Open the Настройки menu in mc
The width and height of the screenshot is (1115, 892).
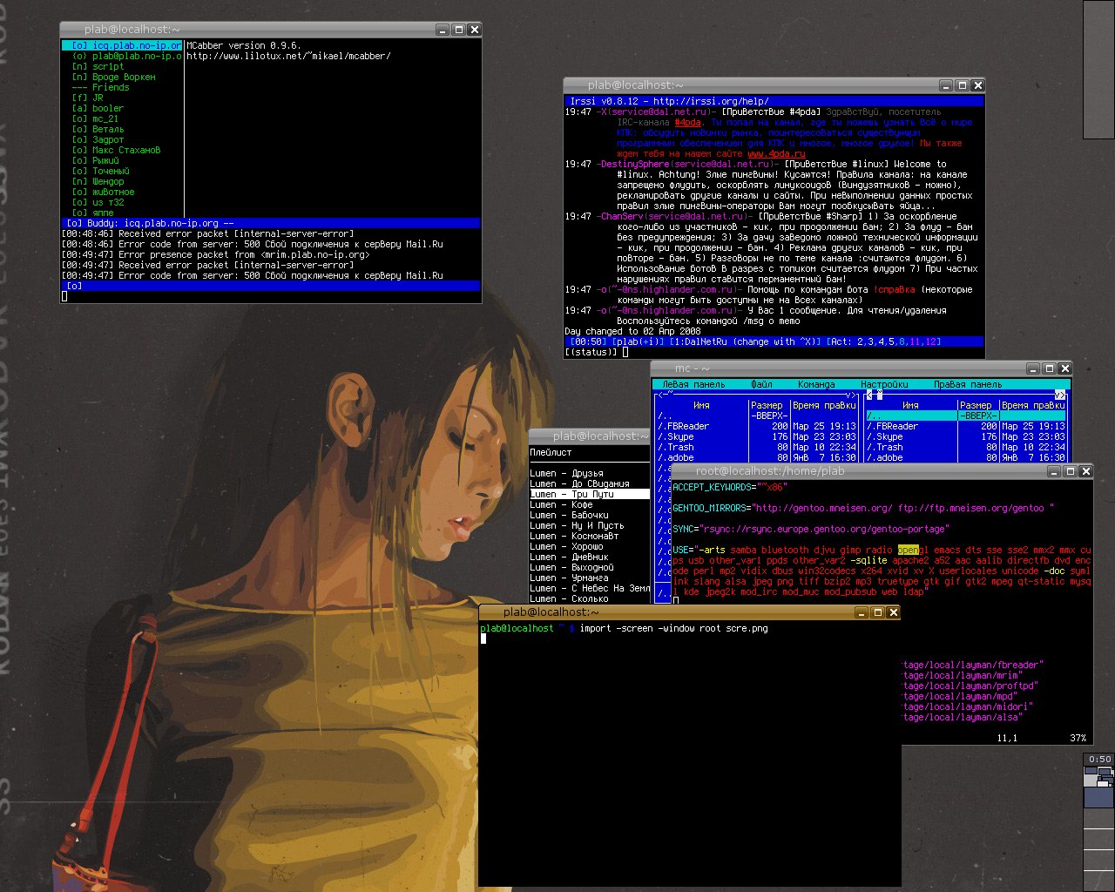coord(884,384)
